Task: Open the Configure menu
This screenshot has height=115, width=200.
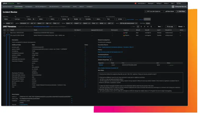Action: click(x=89, y=7)
